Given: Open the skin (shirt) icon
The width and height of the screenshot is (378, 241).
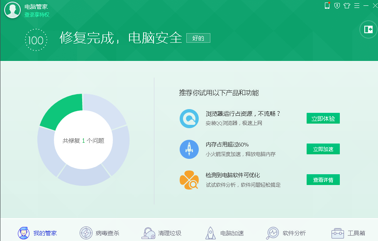Looking at the screenshot, I should (346, 5).
